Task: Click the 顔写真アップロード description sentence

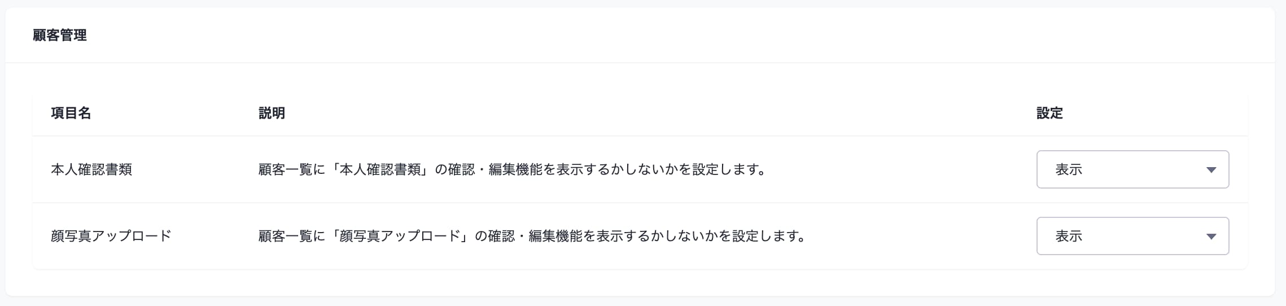Action: click(x=533, y=236)
